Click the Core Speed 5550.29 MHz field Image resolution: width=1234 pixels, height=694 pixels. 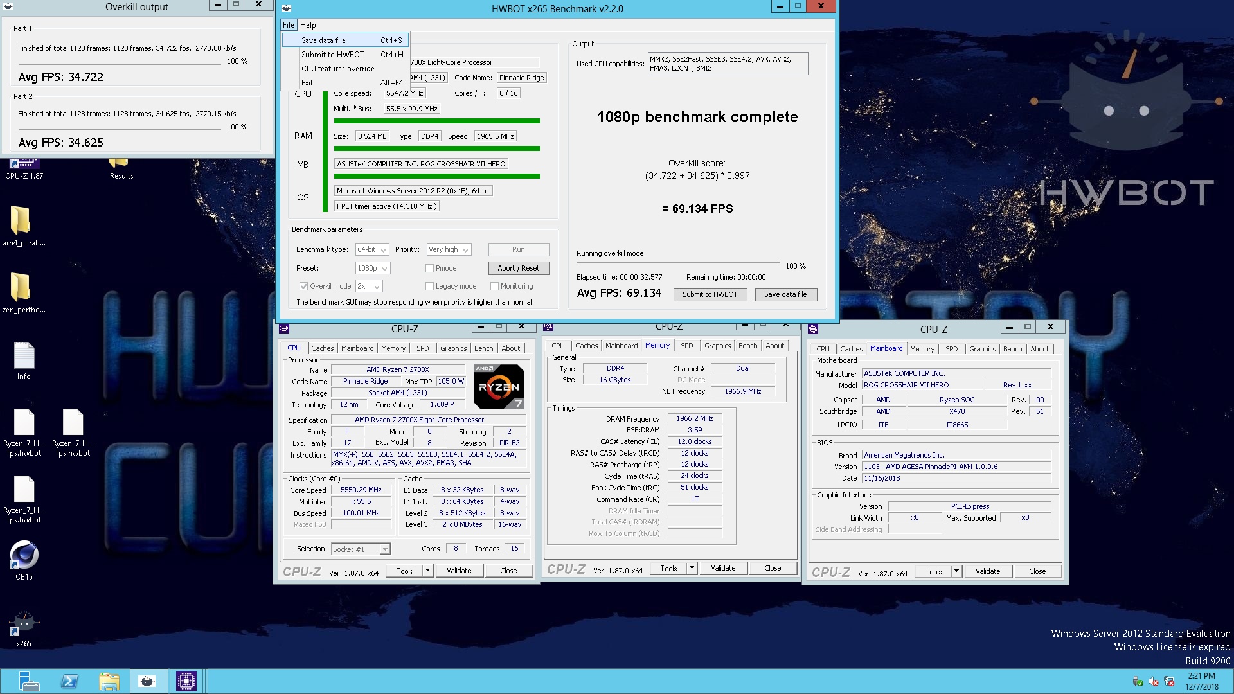click(361, 490)
